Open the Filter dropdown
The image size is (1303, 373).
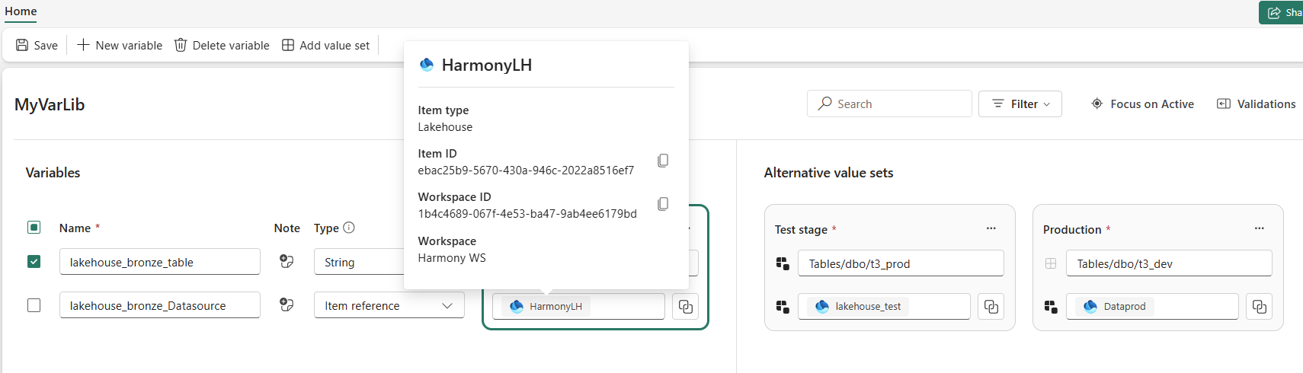1020,104
